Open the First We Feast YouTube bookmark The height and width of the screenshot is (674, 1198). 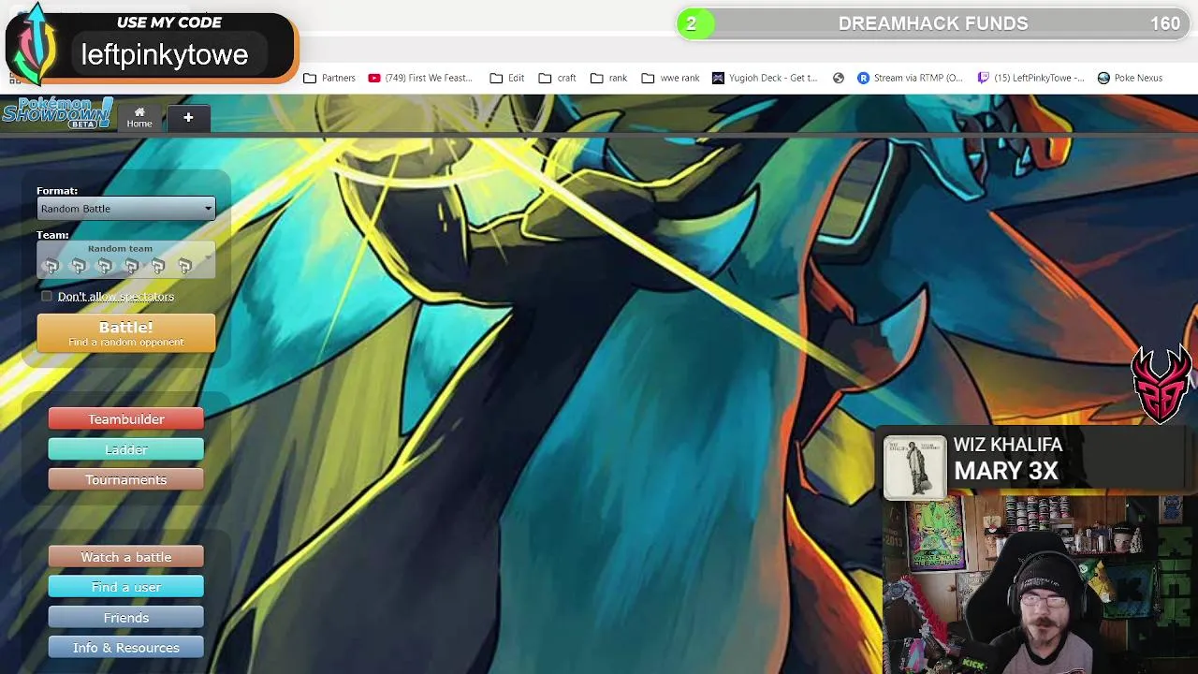pos(420,78)
